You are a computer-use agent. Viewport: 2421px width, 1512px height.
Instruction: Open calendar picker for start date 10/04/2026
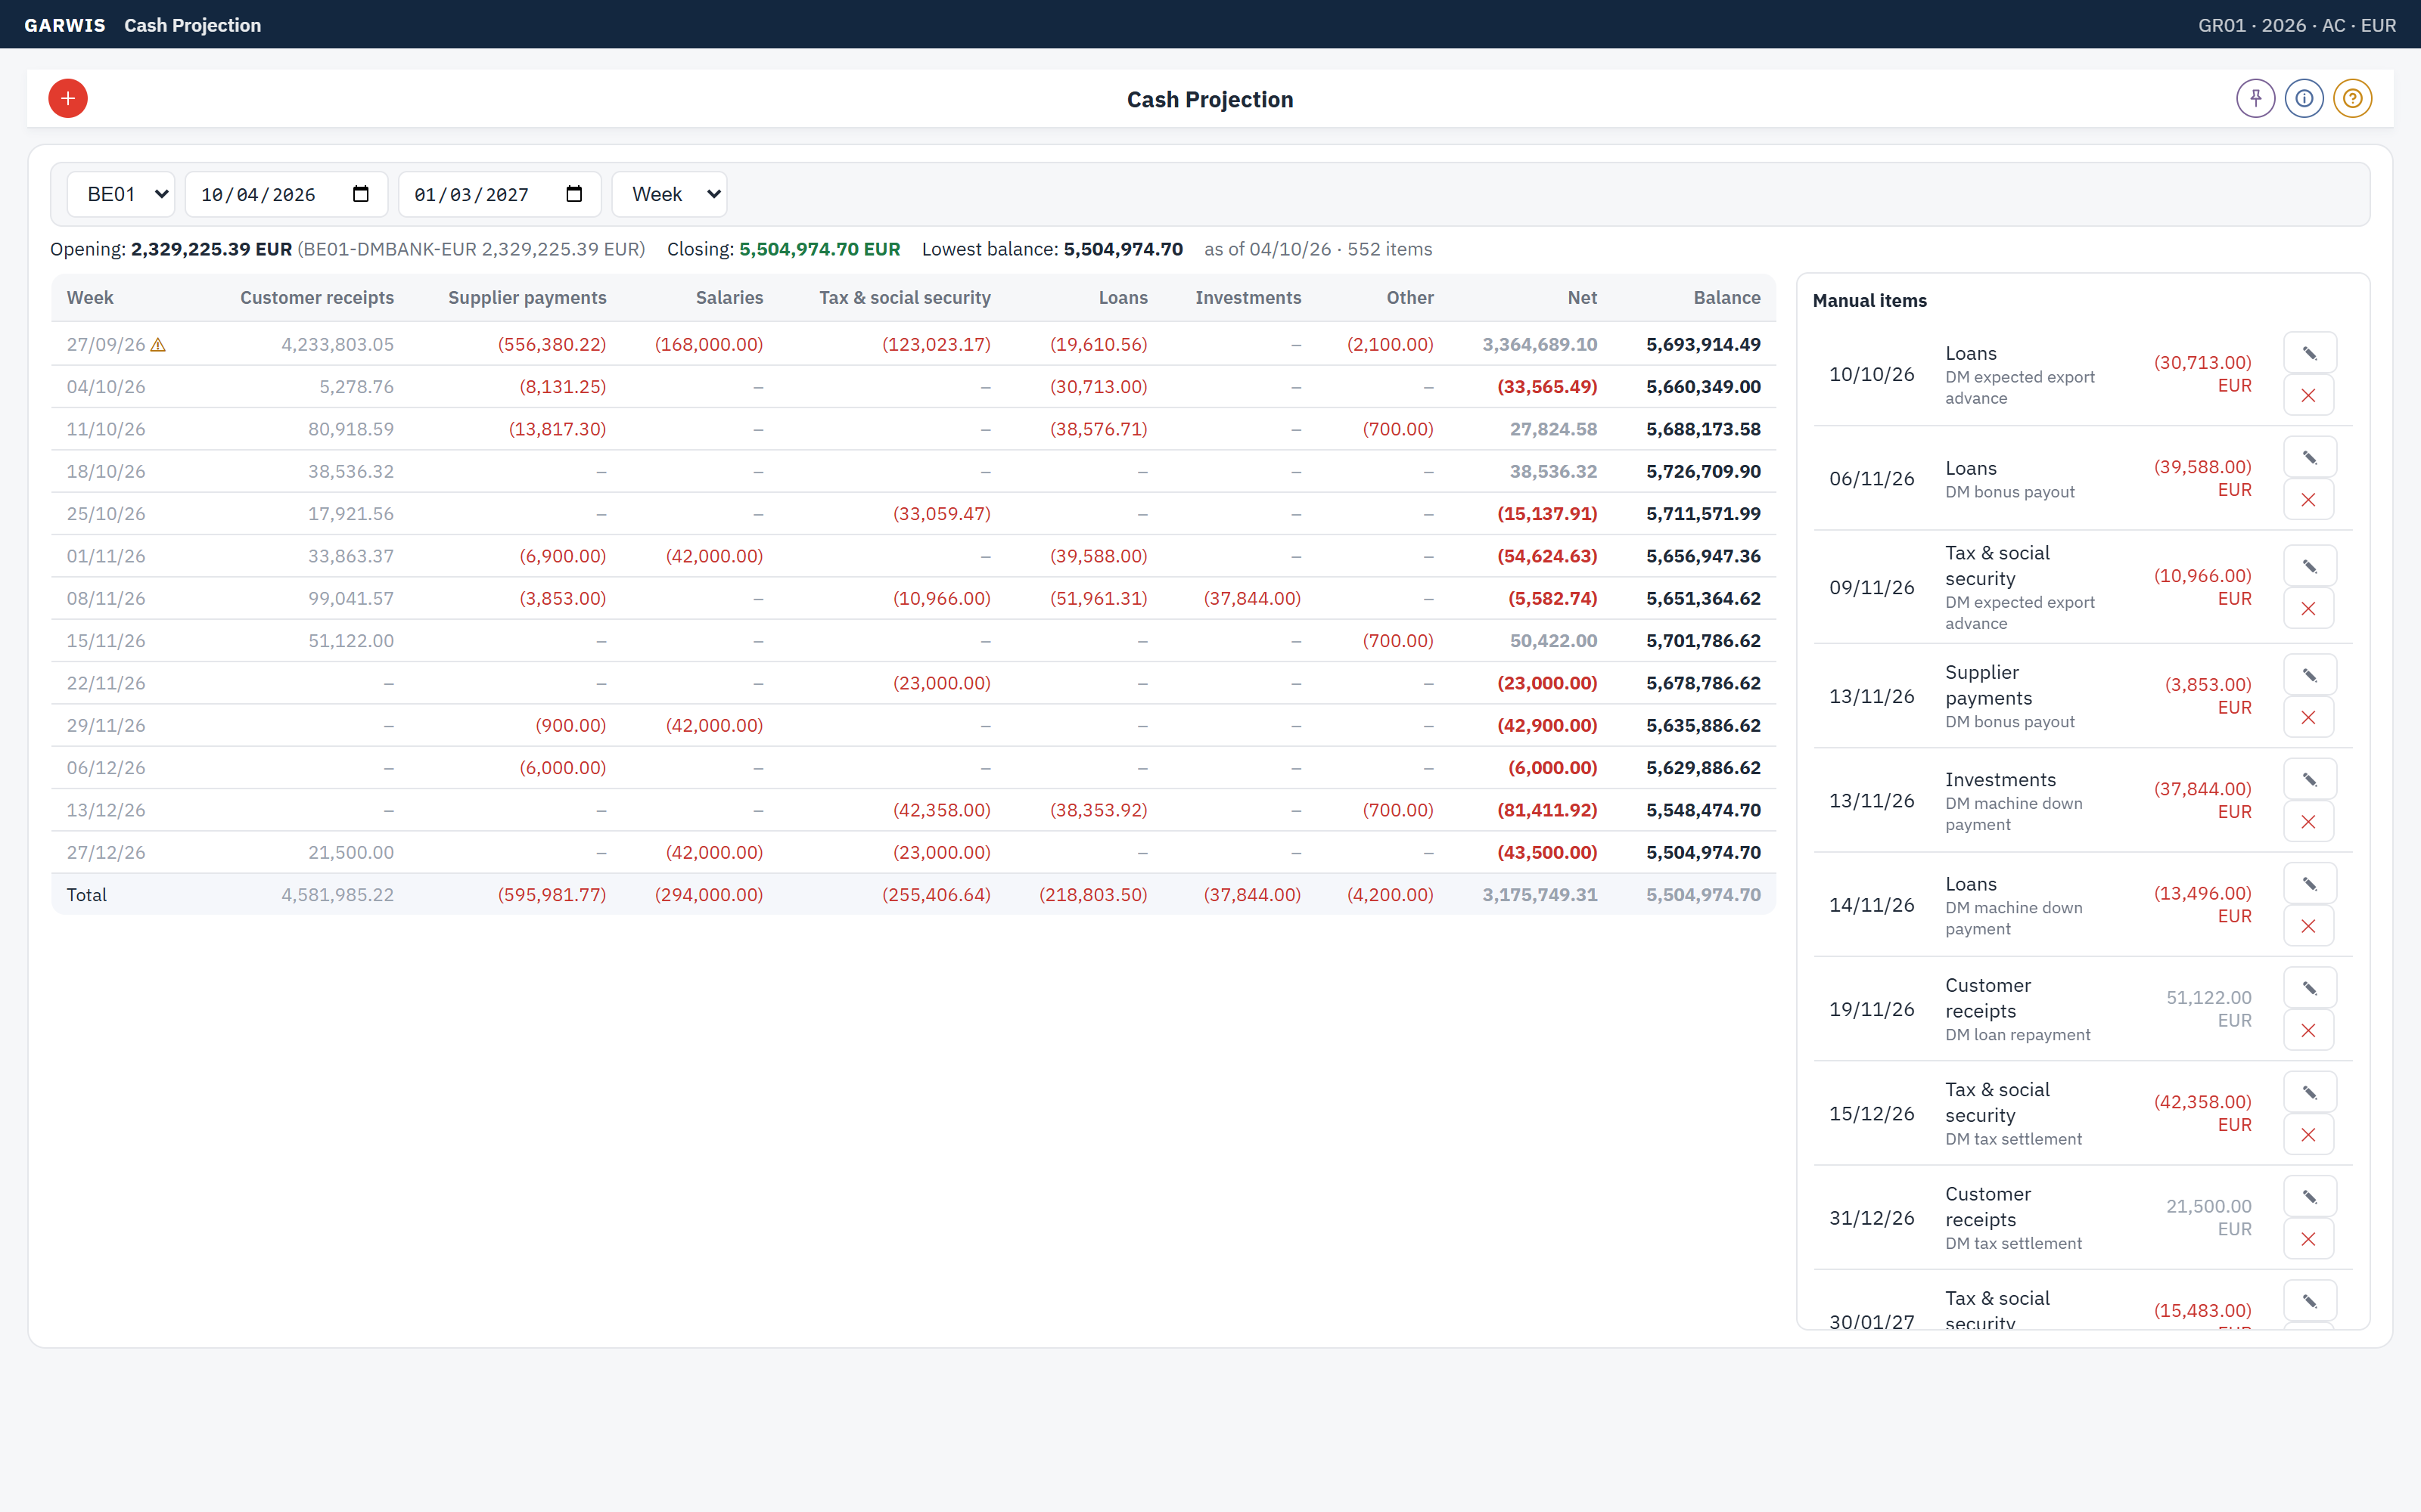tap(361, 194)
